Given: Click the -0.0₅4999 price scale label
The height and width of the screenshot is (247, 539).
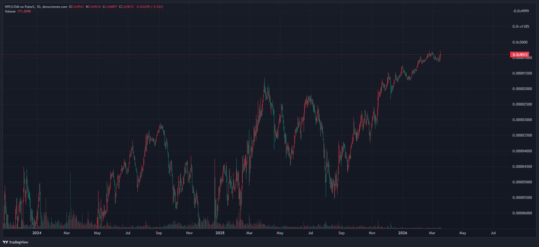Looking at the screenshot, I should pos(520,11).
